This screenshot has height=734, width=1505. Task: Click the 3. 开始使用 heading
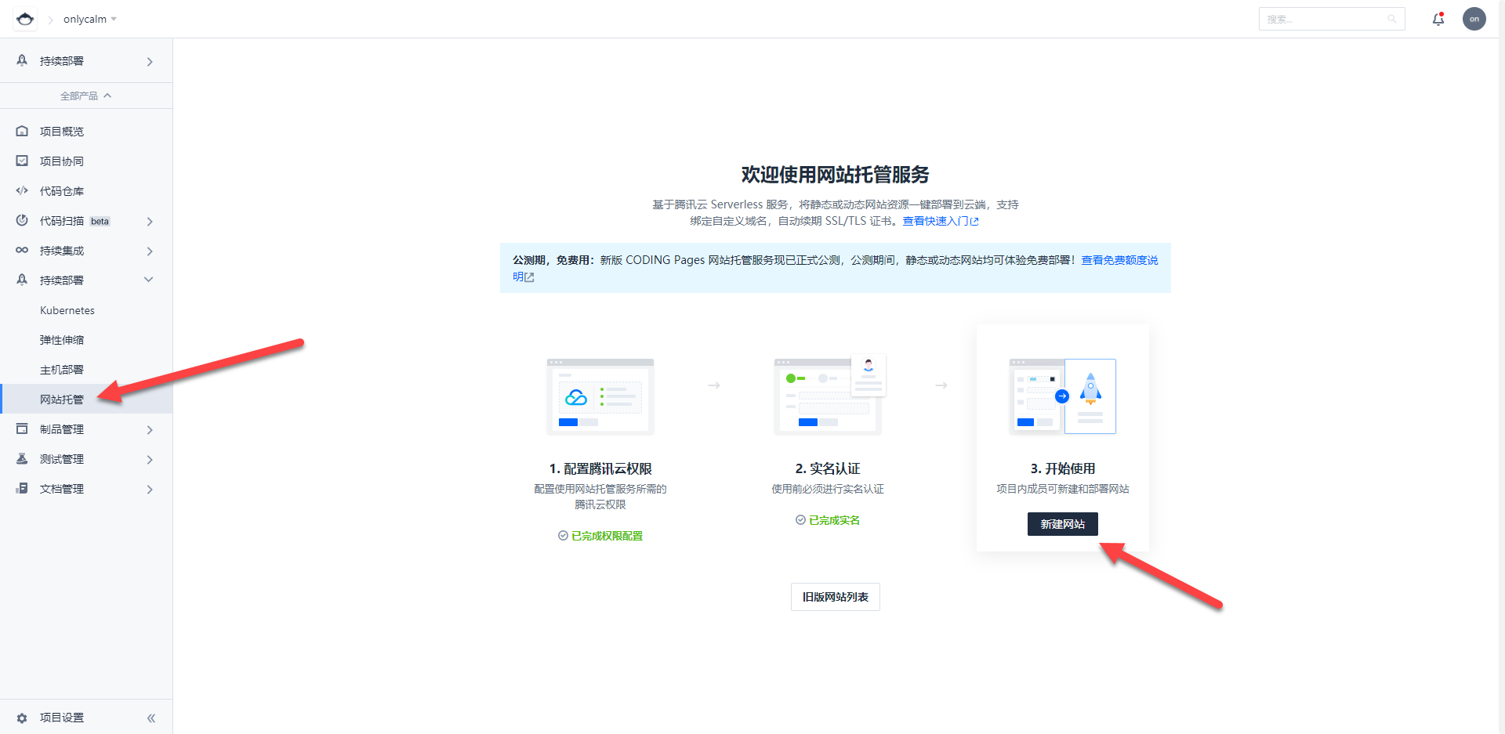point(1063,468)
